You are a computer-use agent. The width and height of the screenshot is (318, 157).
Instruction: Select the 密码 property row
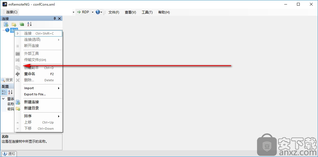(11, 109)
